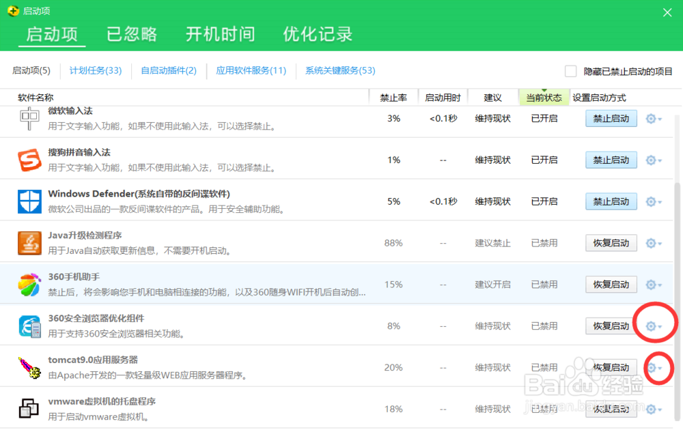This screenshot has height=430, width=683.
Task: Click 建议禁止 text in Java row
Action: coord(492,243)
